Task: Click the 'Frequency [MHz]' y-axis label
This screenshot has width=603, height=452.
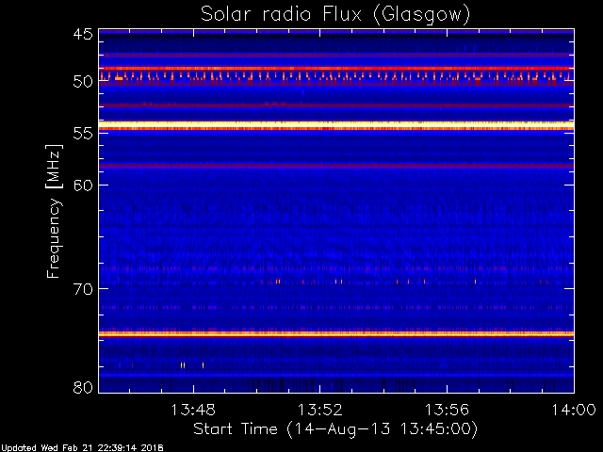Action: pyautogui.click(x=55, y=210)
